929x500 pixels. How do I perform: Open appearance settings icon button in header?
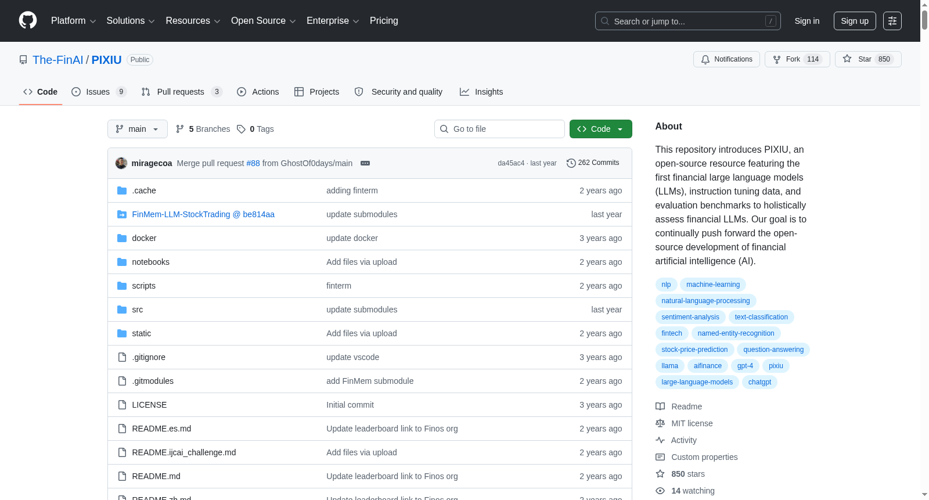pyautogui.click(x=892, y=21)
